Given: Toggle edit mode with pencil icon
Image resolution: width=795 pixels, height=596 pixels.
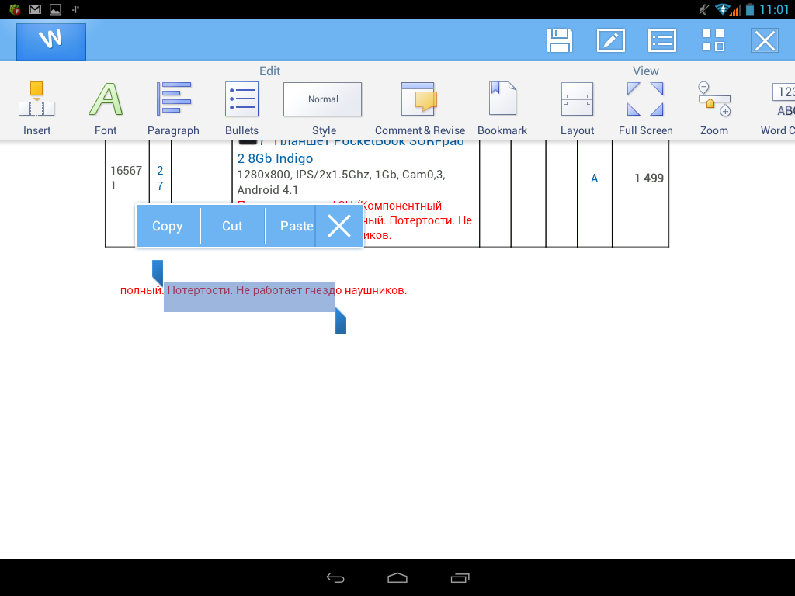Looking at the screenshot, I should [x=610, y=40].
